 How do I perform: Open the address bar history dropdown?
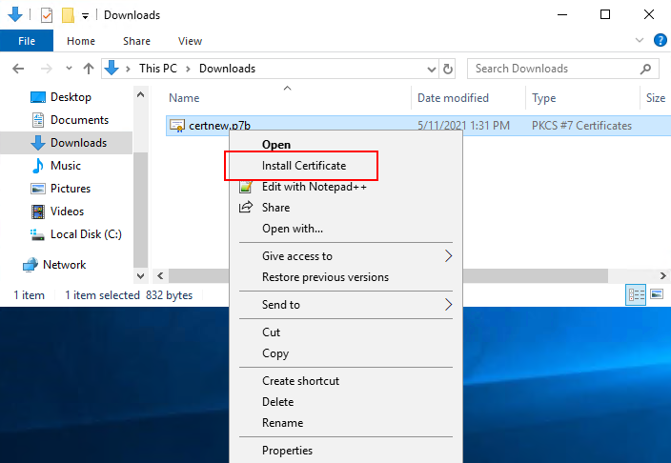coord(432,69)
